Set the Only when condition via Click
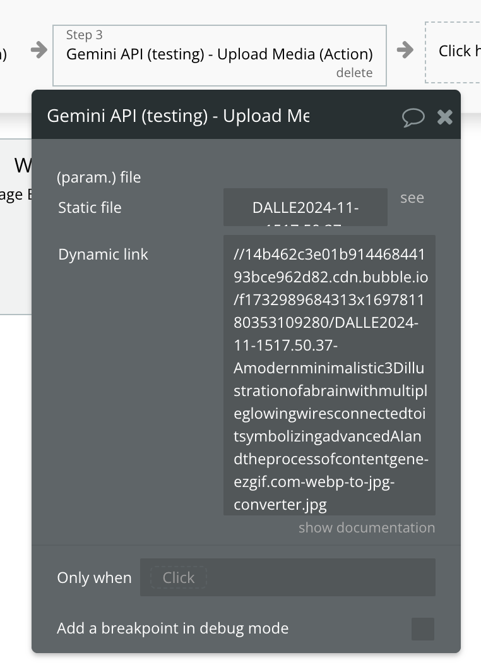This screenshot has width=481, height=667. click(179, 577)
